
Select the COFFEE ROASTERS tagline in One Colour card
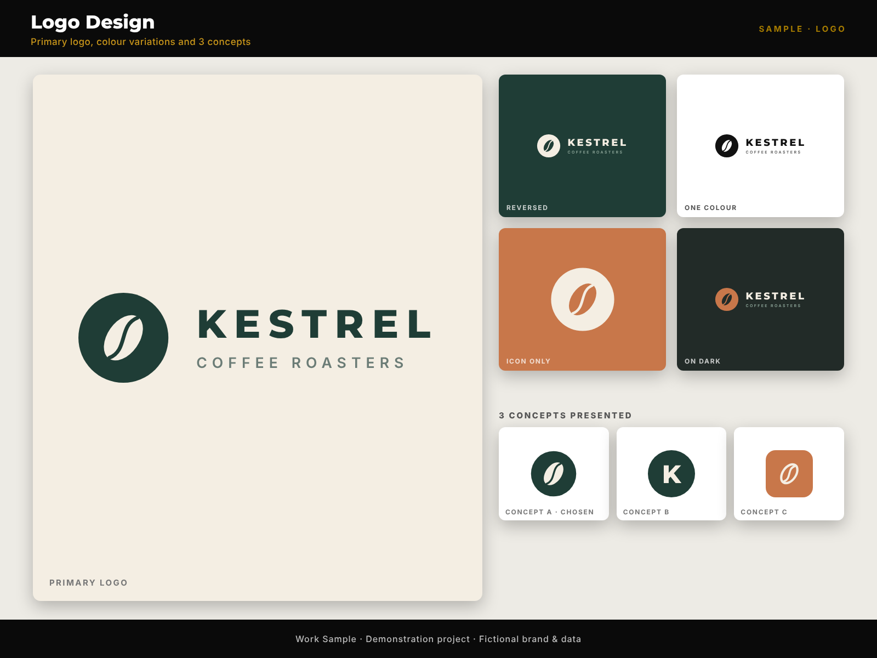[773, 152]
